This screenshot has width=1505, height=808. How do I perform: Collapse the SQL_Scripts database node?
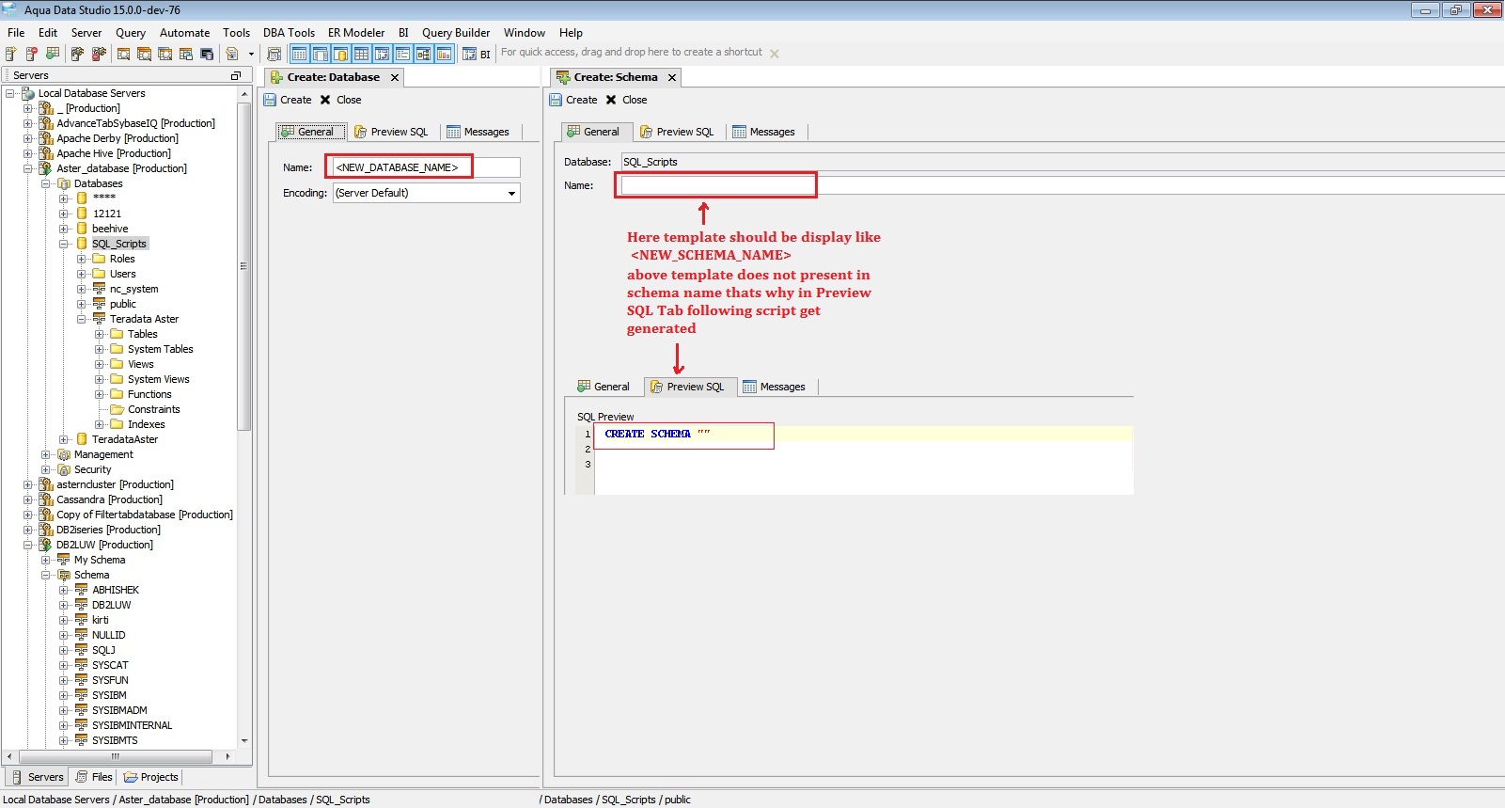[x=64, y=244]
